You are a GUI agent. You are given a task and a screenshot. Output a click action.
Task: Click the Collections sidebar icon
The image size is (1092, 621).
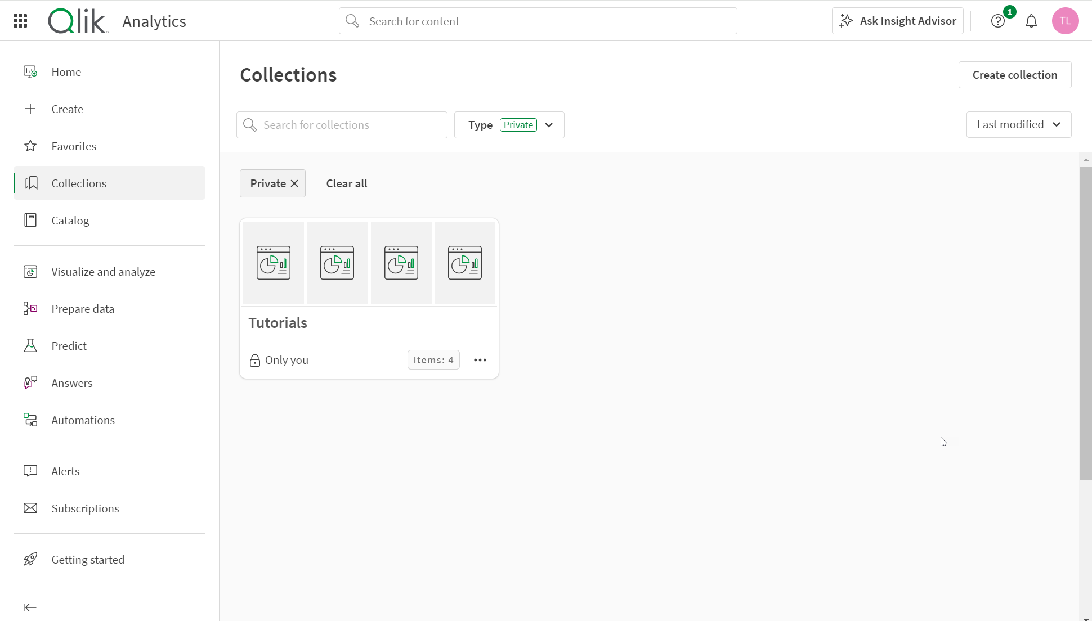tap(31, 183)
